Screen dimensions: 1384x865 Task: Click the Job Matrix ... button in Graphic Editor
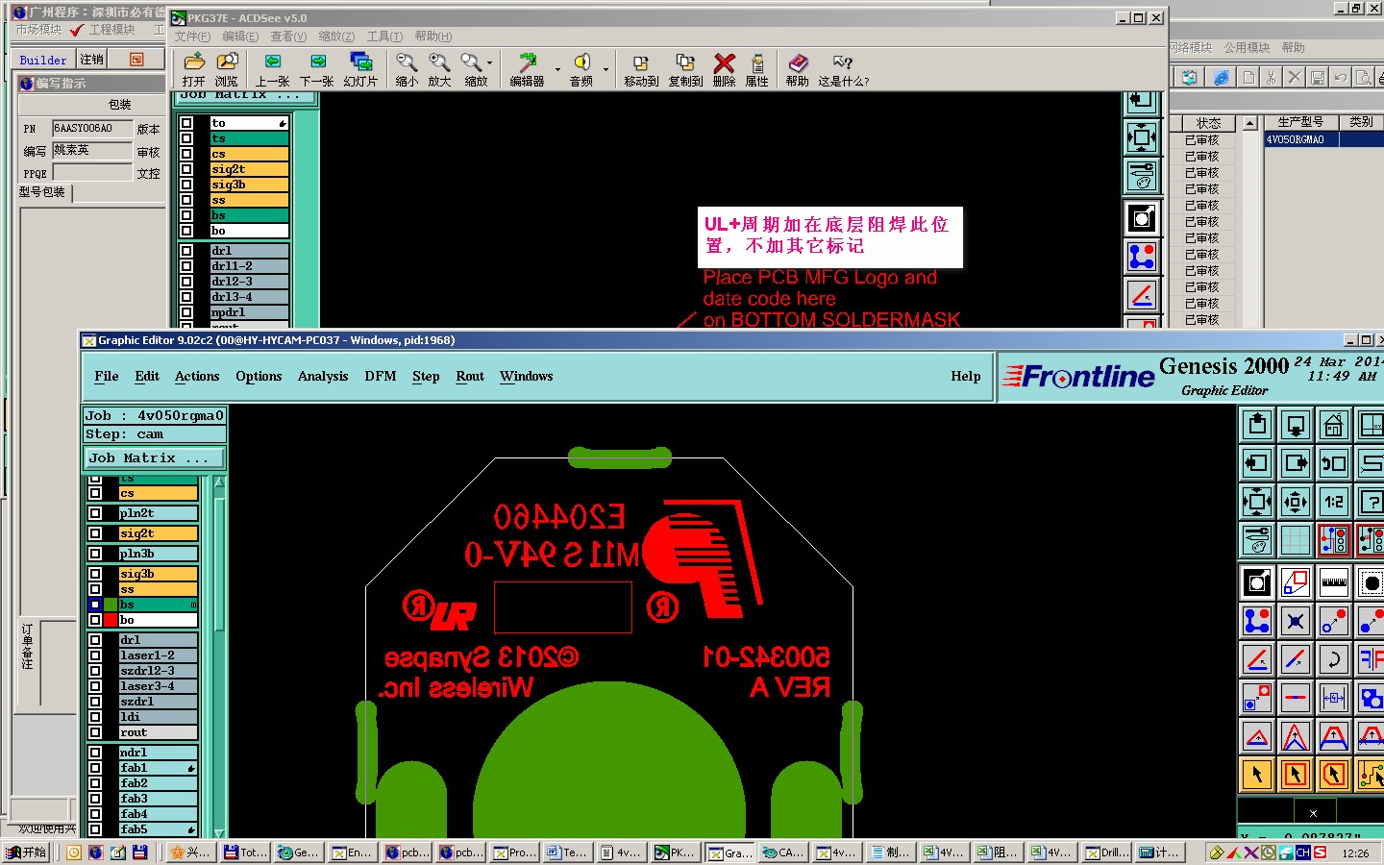click(154, 458)
